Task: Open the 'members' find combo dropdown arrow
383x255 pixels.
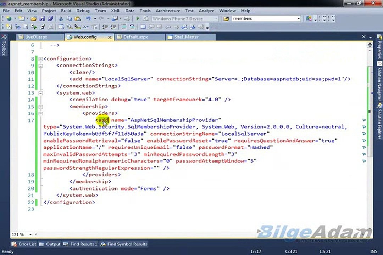Action: 299,18
